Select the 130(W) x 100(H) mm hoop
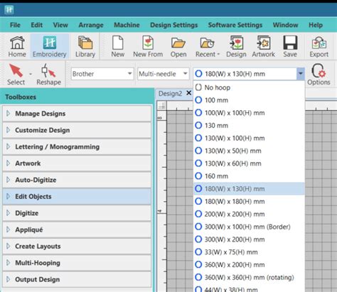This screenshot has height=292, width=337. [x=249, y=139]
